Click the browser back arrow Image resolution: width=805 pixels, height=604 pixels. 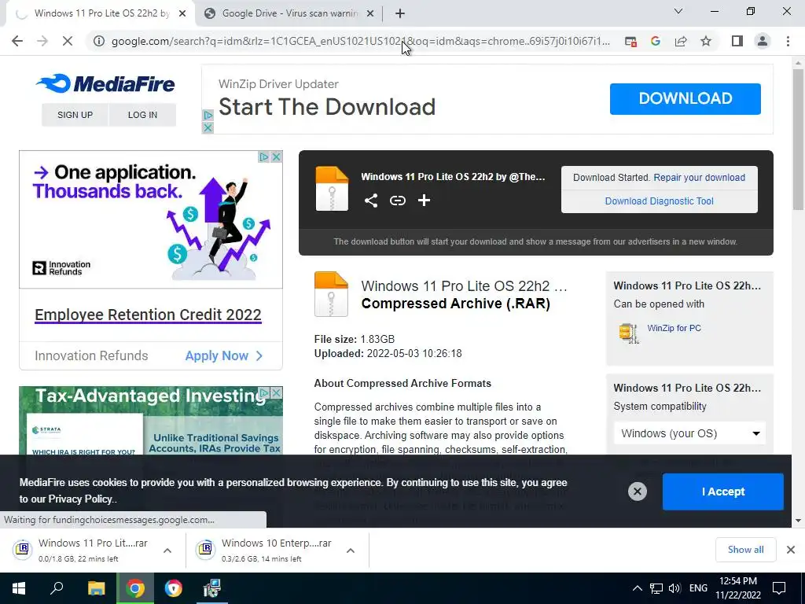(17, 41)
